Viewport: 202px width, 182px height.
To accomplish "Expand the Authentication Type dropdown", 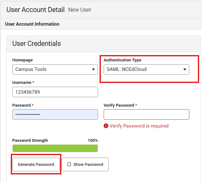I will (146, 69).
